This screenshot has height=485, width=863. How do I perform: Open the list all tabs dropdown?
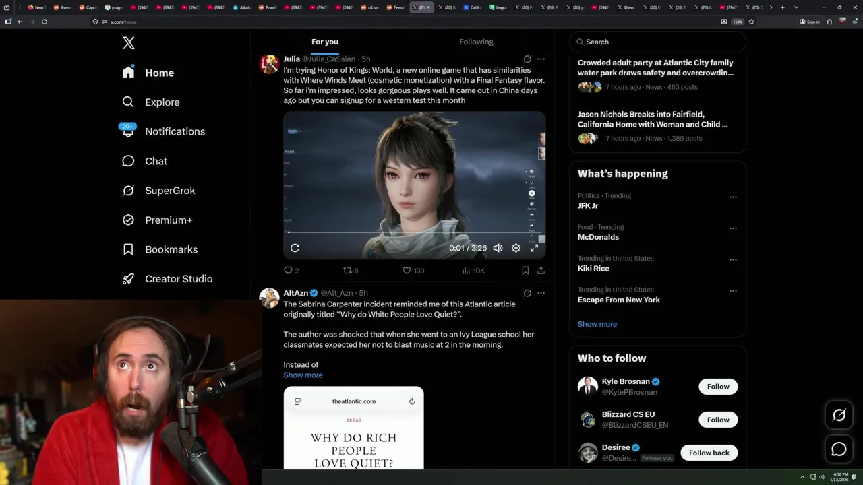pos(796,7)
